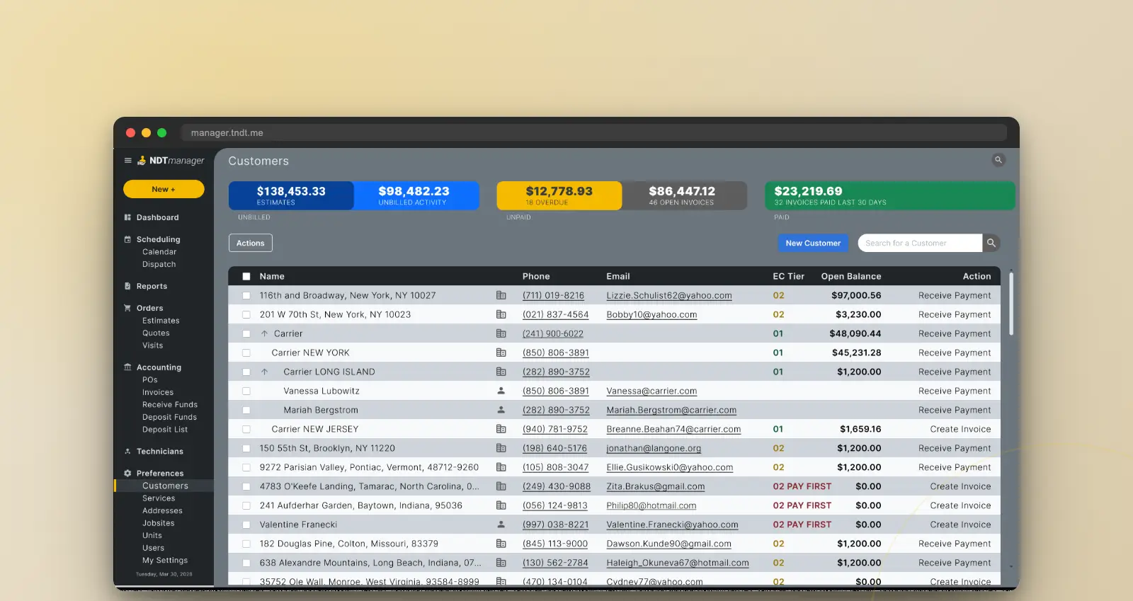Open Jobsites in the sidebar
The width and height of the screenshot is (1133, 601).
159,523
